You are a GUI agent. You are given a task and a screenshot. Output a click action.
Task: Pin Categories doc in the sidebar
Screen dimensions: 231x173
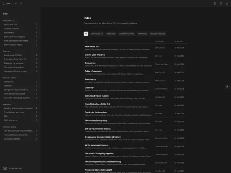37,82
